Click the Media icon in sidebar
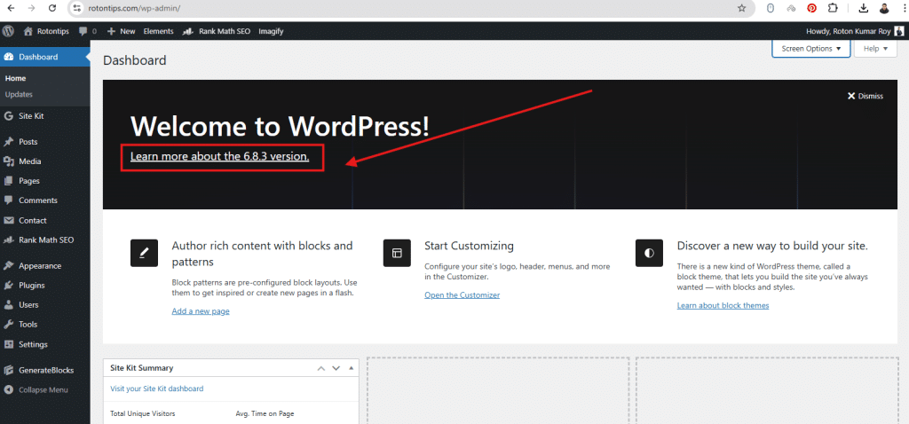Image resolution: width=909 pixels, height=424 pixels. 9,161
